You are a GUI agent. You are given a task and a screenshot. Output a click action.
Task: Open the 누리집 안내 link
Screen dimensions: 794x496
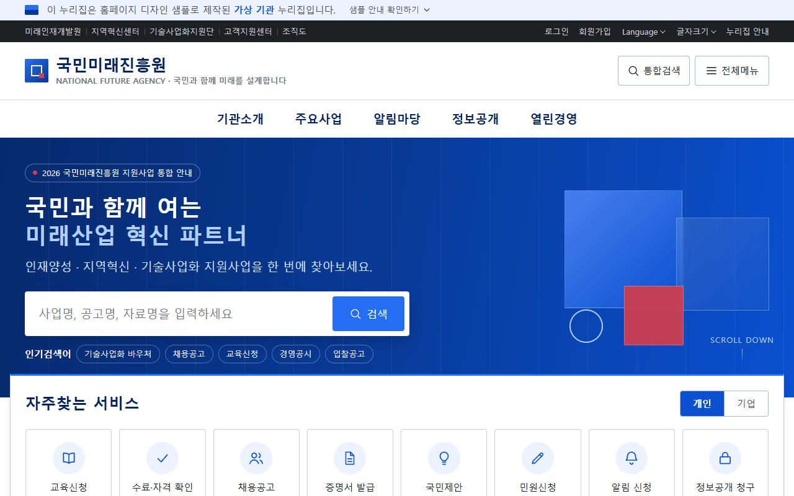tap(747, 32)
